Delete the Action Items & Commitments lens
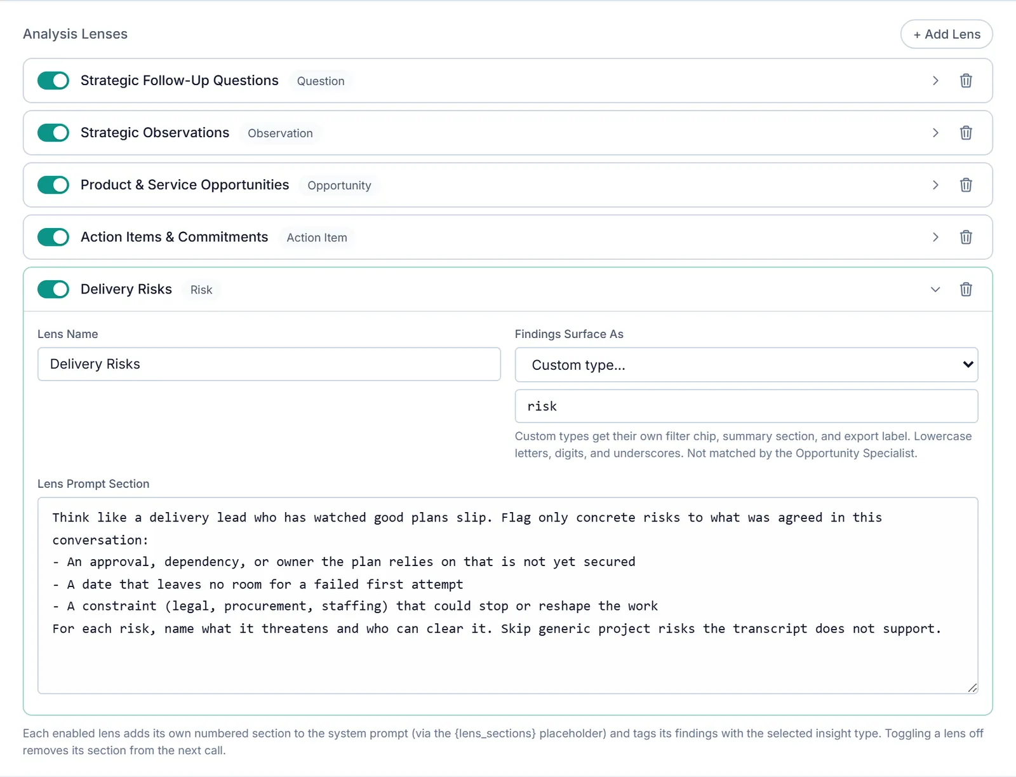The height and width of the screenshot is (777, 1016). coord(965,237)
